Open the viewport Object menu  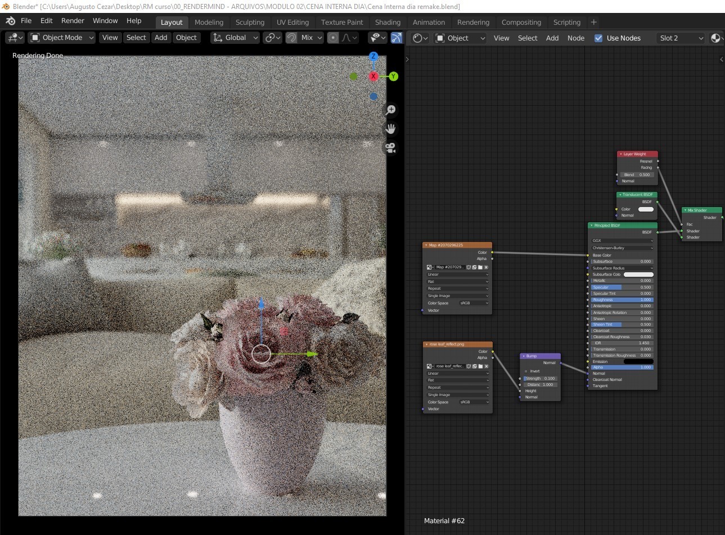pyautogui.click(x=186, y=38)
